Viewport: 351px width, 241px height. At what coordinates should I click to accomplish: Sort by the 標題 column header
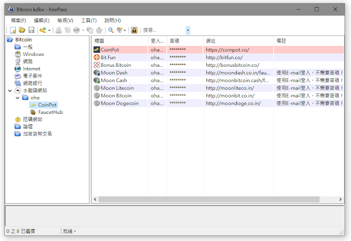(x=120, y=41)
